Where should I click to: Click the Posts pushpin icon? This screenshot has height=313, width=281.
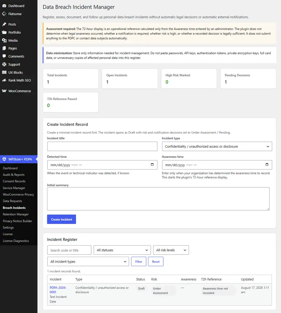[4, 24]
